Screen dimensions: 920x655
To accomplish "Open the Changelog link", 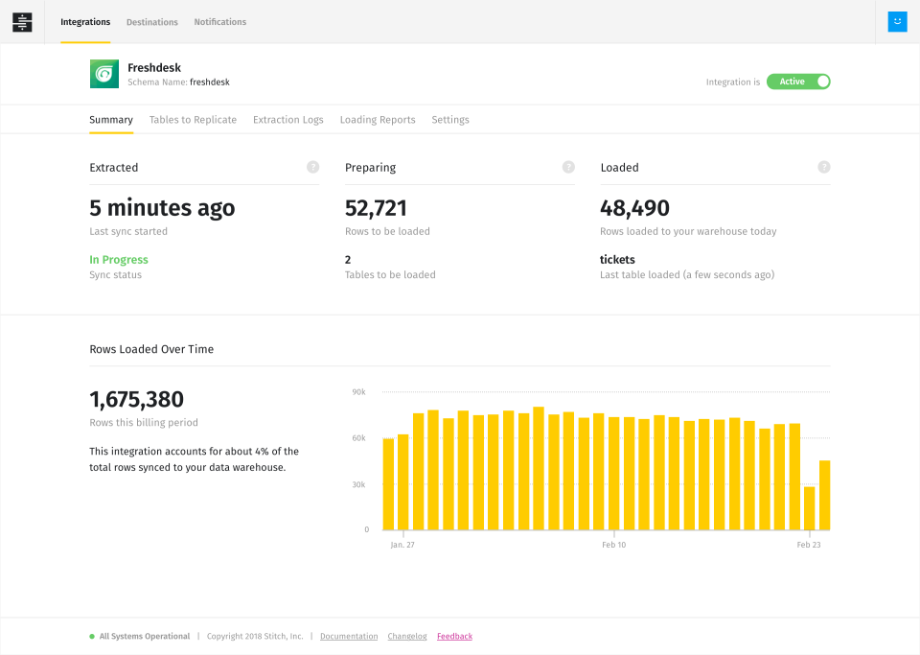I will point(407,637).
